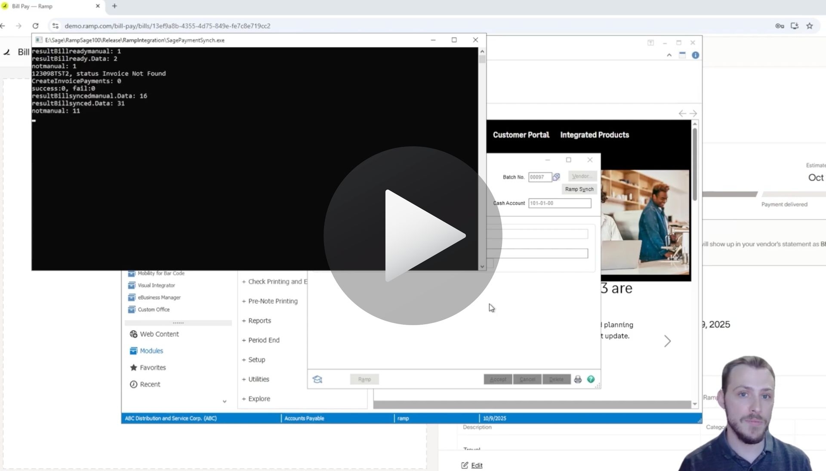Expand the Period End group
Image resolution: width=826 pixels, height=471 pixels.
261,340
